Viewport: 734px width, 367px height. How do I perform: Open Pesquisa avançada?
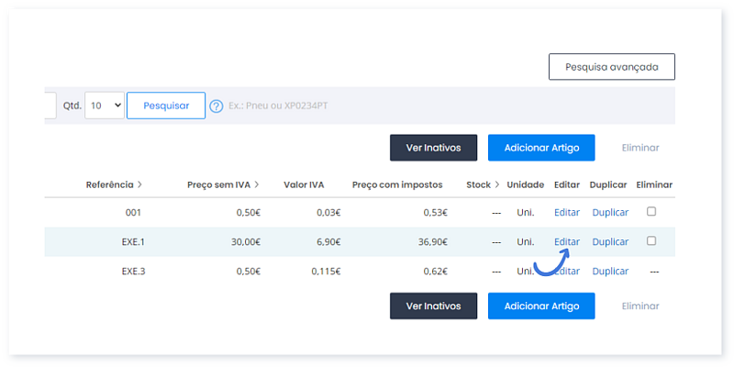pos(612,67)
